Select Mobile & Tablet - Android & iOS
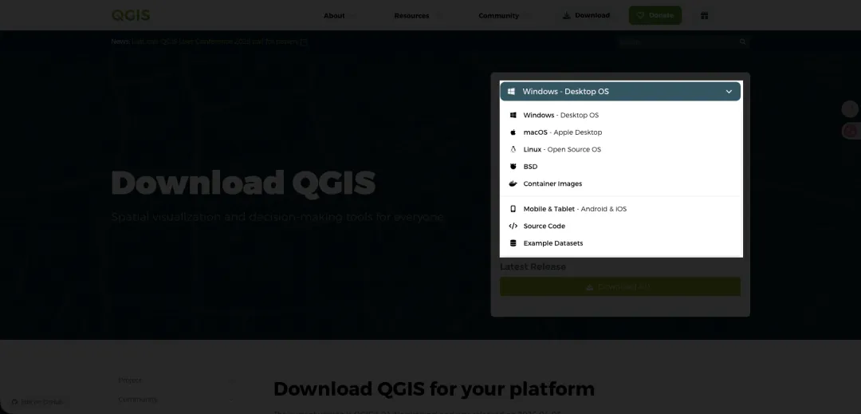The width and height of the screenshot is (861, 414). [621, 209]
